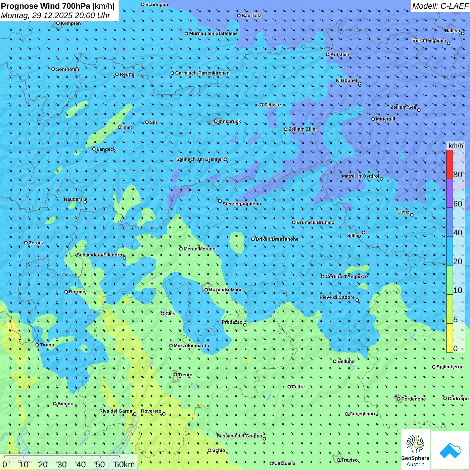Click the Nauders label
Image resolution: width=470 pixels, height=470 pixels.
[73, 199]
